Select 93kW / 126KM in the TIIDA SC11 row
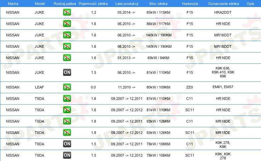The height and width of the screenshot is (161, 261). [x=158, y=132]
